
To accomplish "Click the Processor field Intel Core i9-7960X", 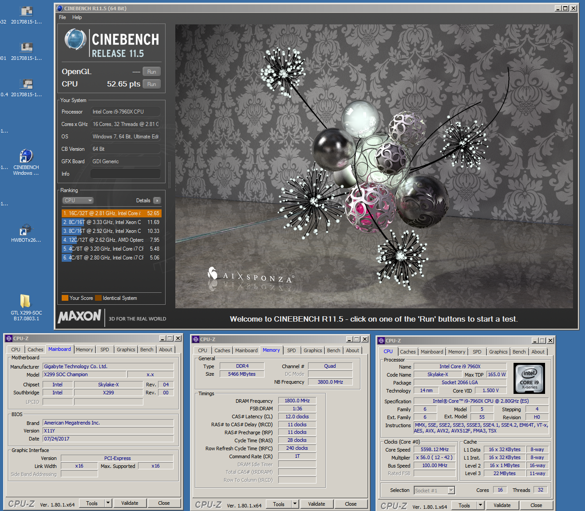I will (x=126, y=112).
